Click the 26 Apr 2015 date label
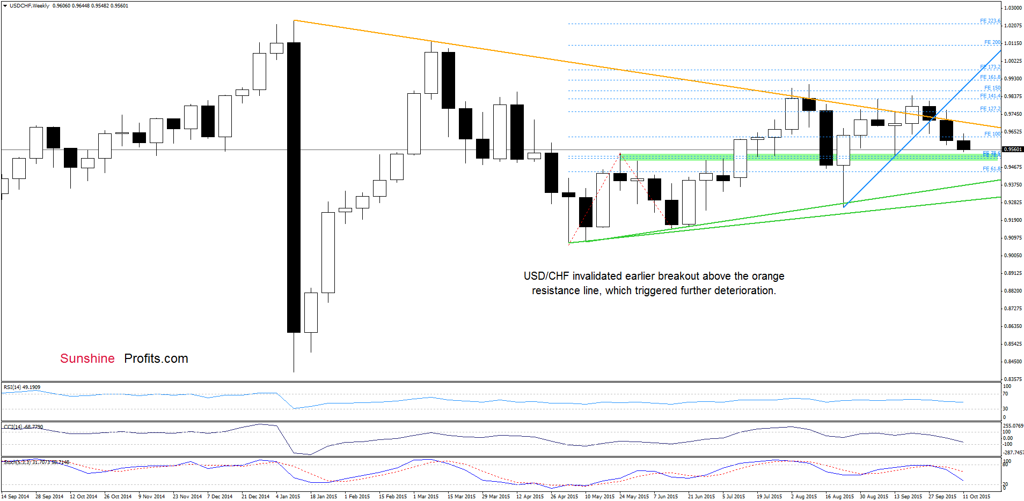Screen dimensions: 1024x501 tap(564, 496)
